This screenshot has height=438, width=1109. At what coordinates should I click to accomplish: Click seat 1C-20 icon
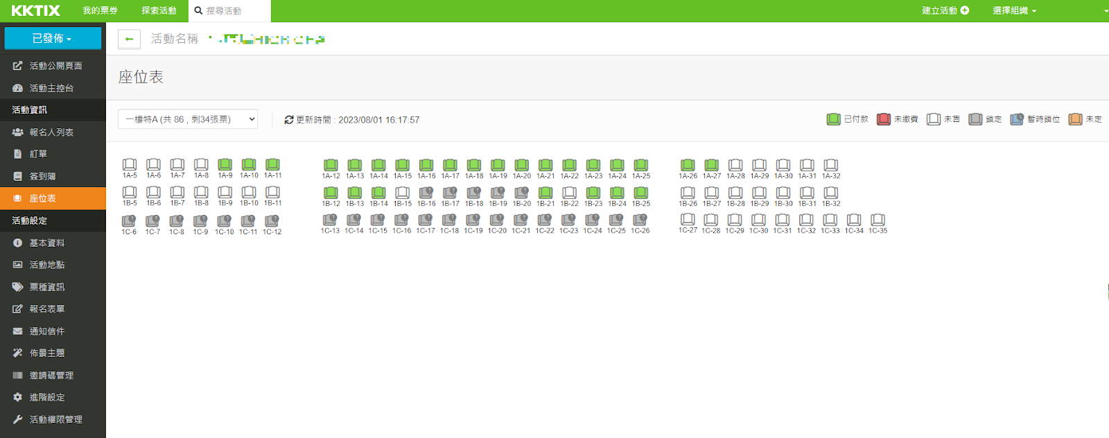click(x=497, y=220)
